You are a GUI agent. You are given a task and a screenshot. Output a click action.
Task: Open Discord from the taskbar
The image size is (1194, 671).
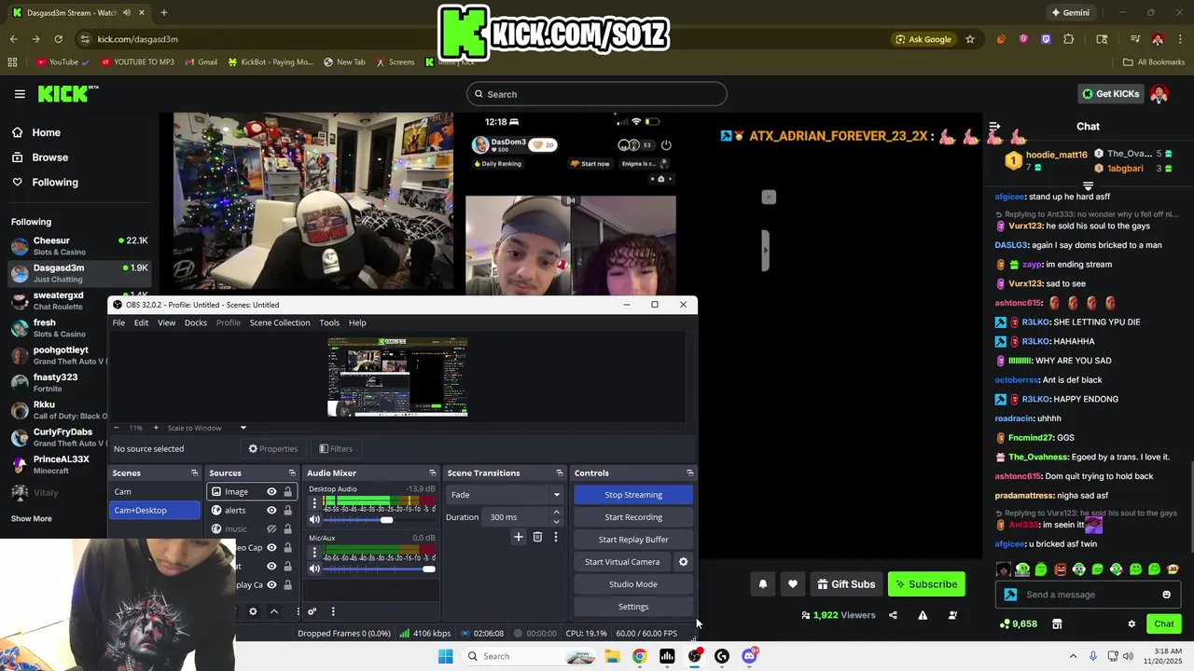(x=749, y=656)
